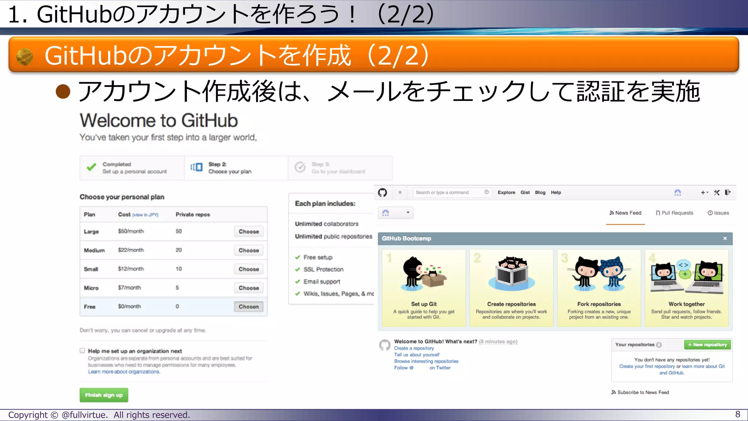Switch to the Issues tab
Viewport: 748px width, 421px height.
click(x=718, y=213)
